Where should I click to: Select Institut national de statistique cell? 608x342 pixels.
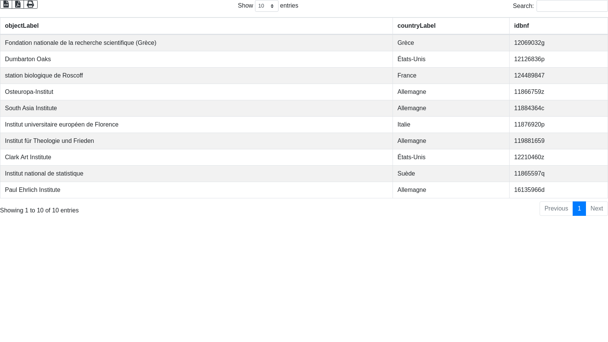196,174
